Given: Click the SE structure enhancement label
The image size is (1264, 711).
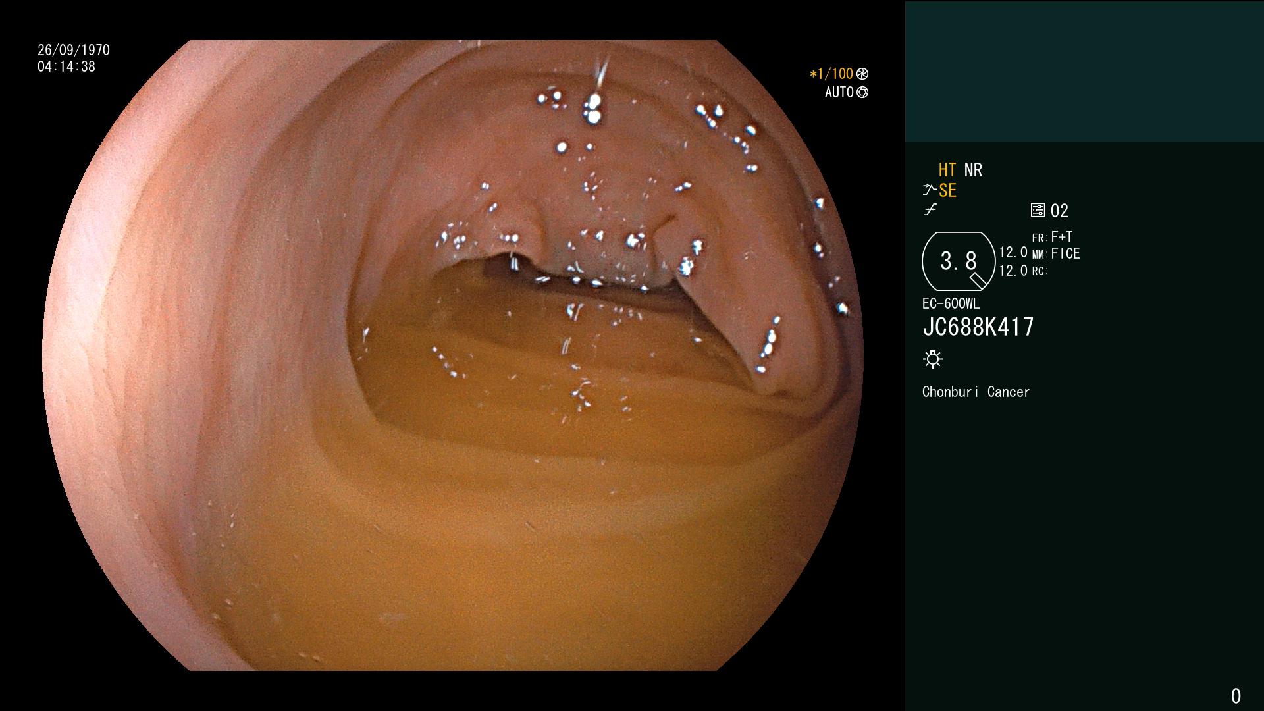Looking at the screenshot, I should (947, 191).
